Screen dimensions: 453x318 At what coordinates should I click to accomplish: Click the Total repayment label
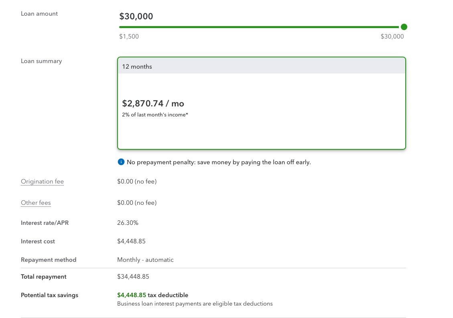[x=44, y=276]
